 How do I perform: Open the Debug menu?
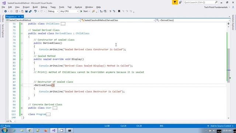click(44, 7)
